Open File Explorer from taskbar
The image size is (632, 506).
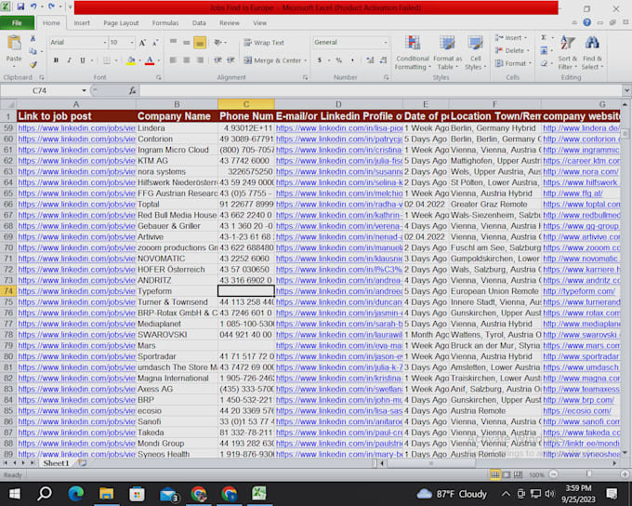pos(106,494)
